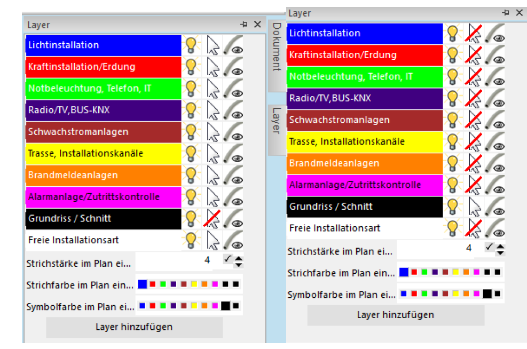Toggle eye icon for Alarmanlage/Zutrittskontrolle in right panel
Viewport: 527px width, 349px height.
(495, 185)
